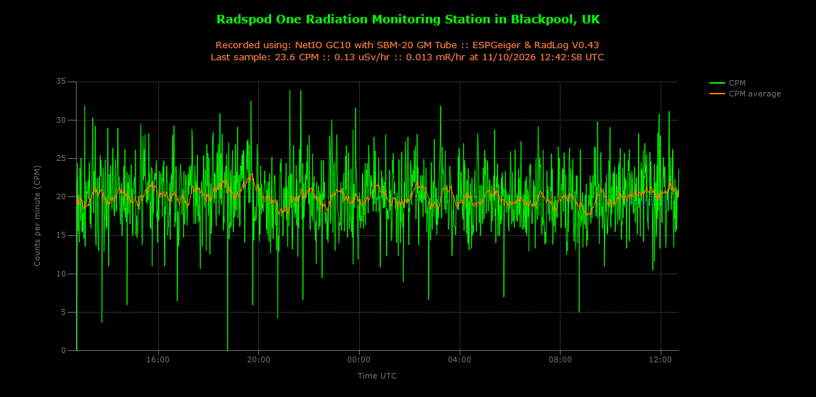The image size is (816, 397).
Task: Click the 35 value on the y-axis
Action: pyautogui.click(x=62, y=82)
